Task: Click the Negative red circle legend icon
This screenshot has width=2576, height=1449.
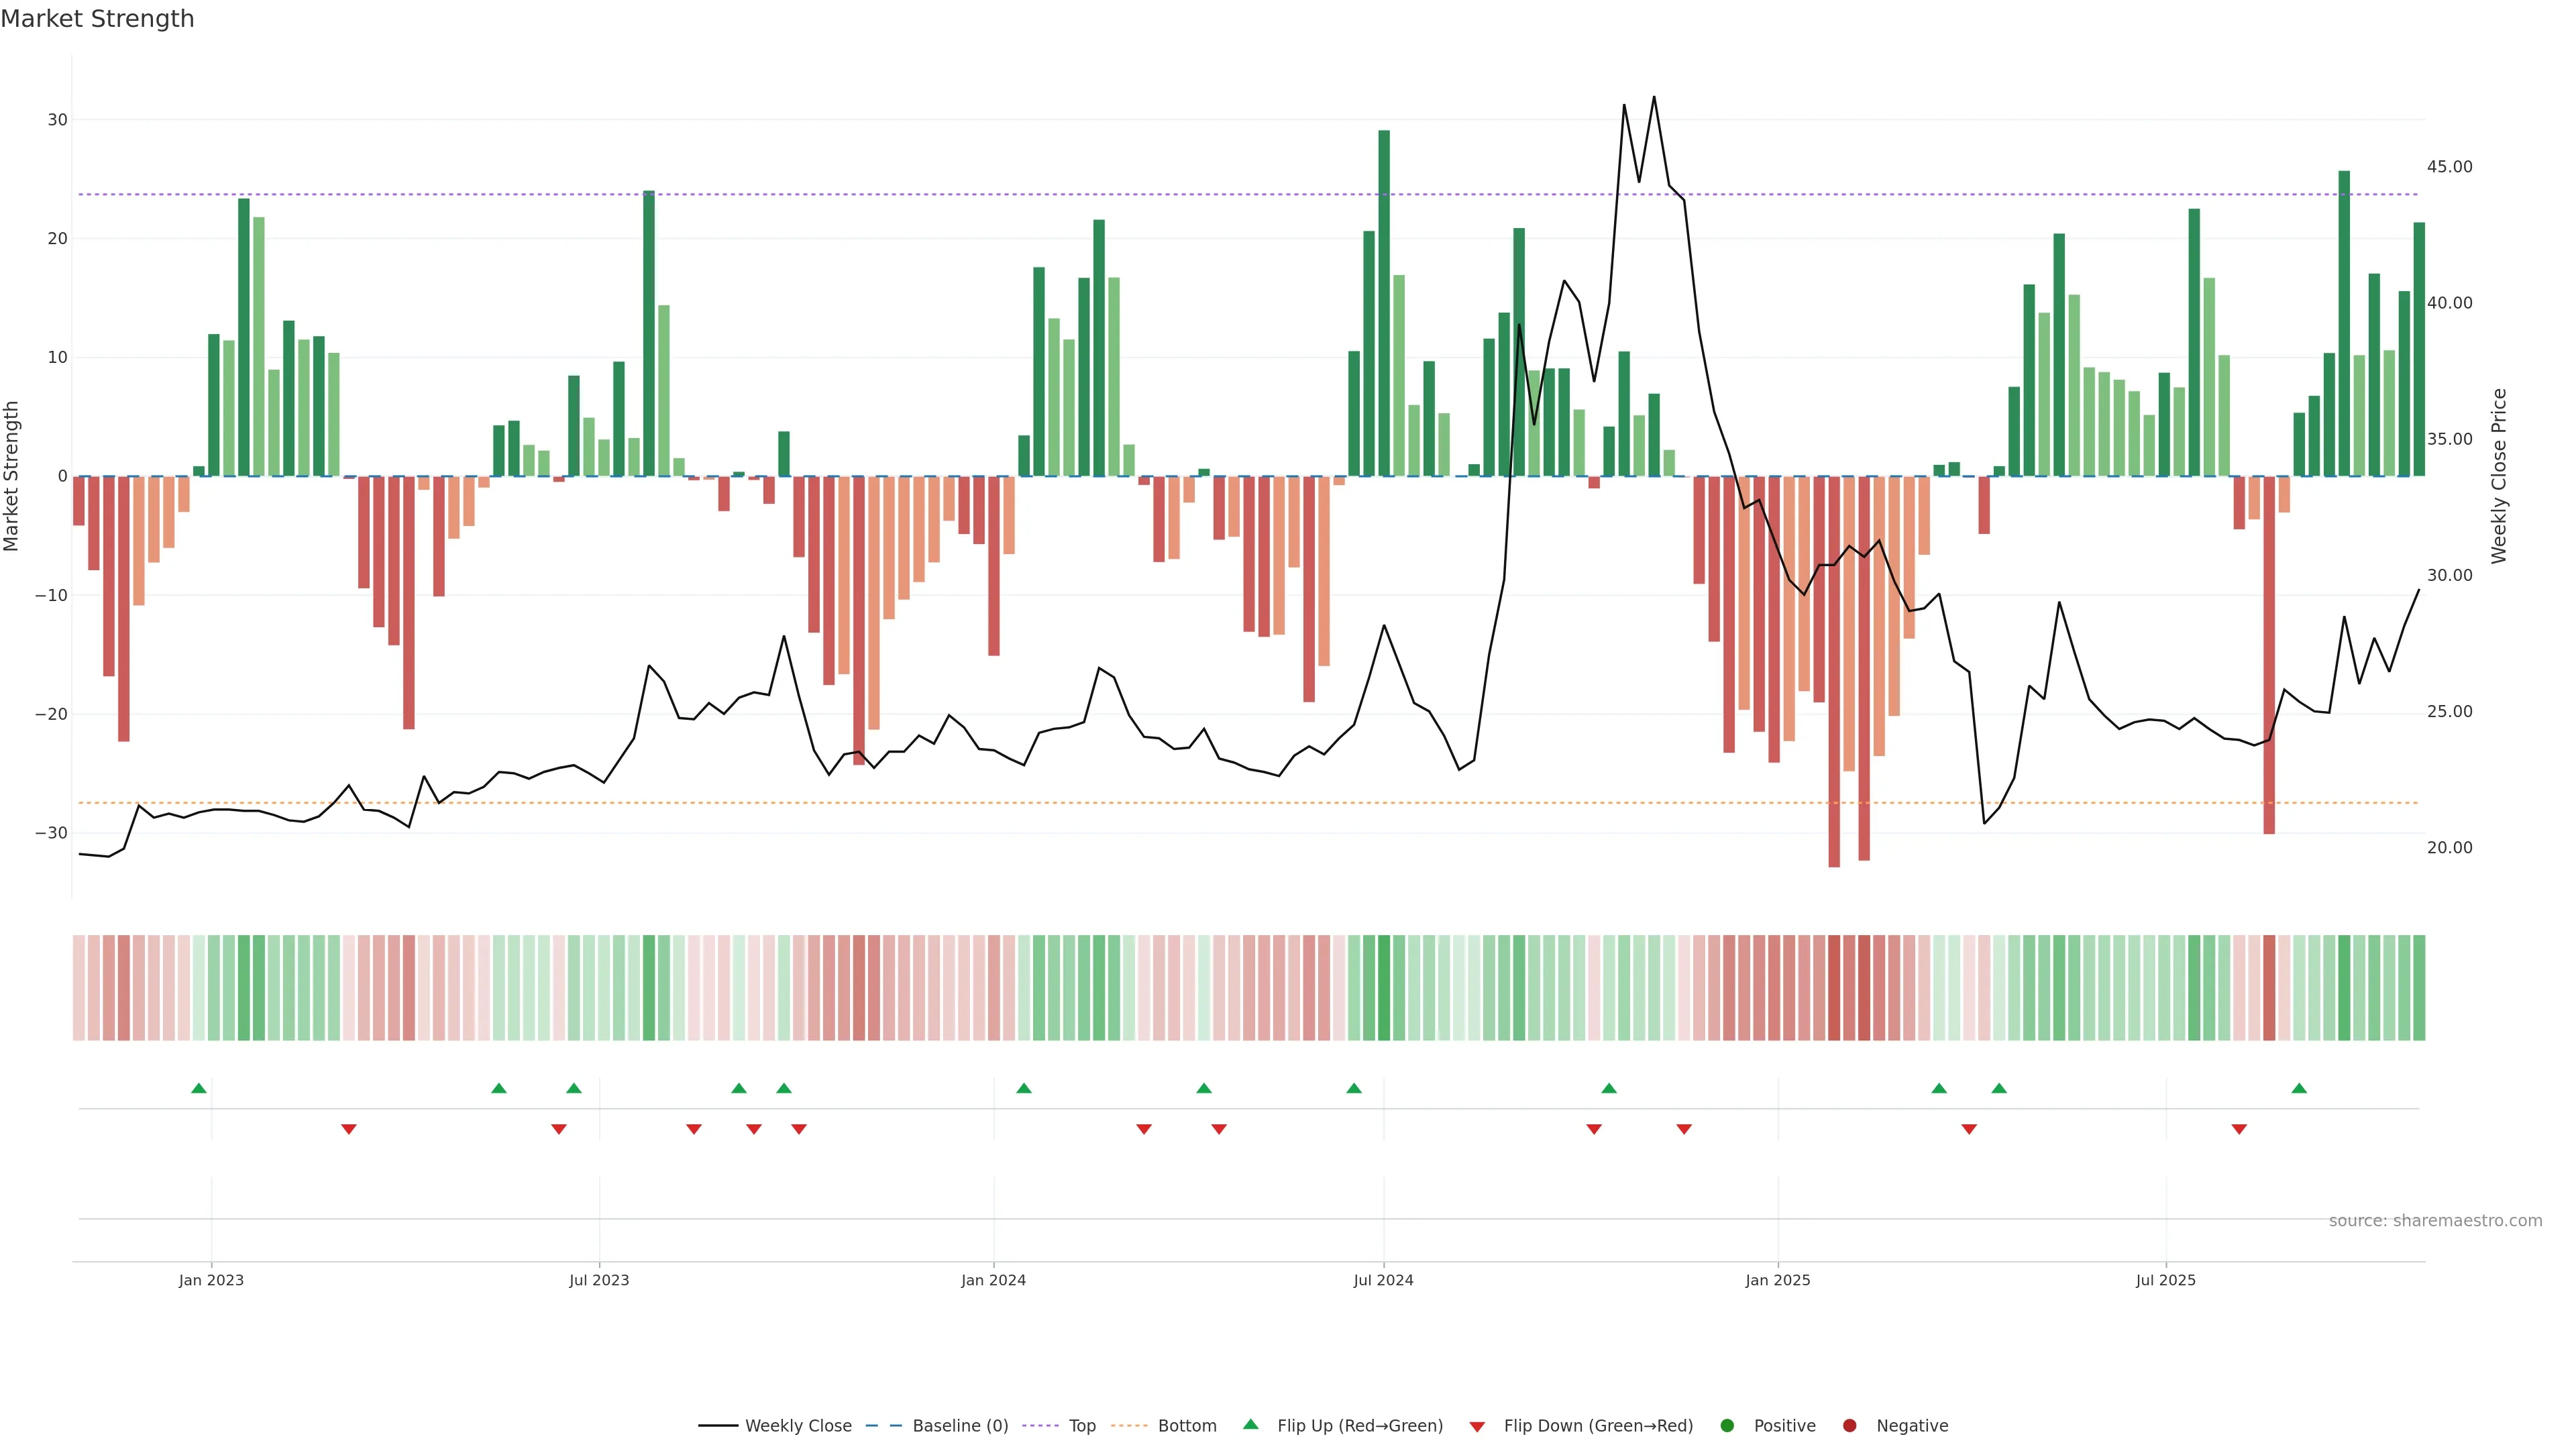Action: pyautogui.click(x=1849, y=1426)
